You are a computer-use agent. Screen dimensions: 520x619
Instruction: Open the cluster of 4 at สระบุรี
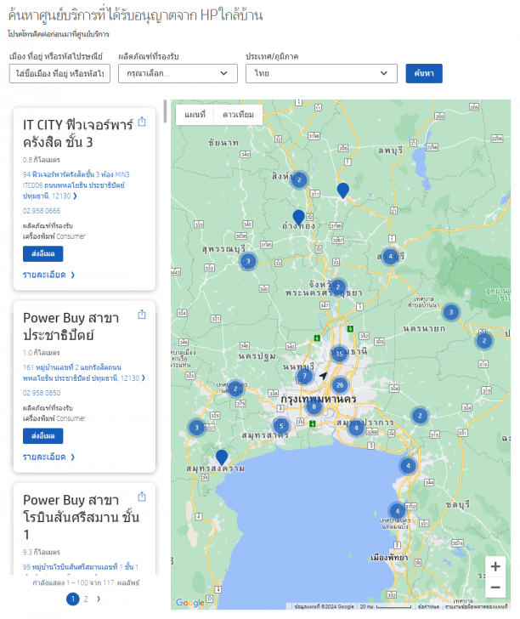coord(390,257)
